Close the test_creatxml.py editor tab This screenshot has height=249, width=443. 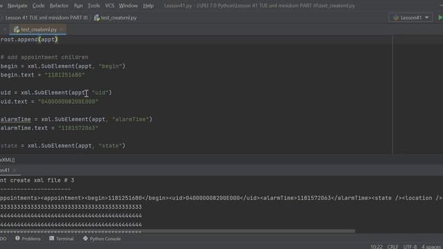pos(62,29)
